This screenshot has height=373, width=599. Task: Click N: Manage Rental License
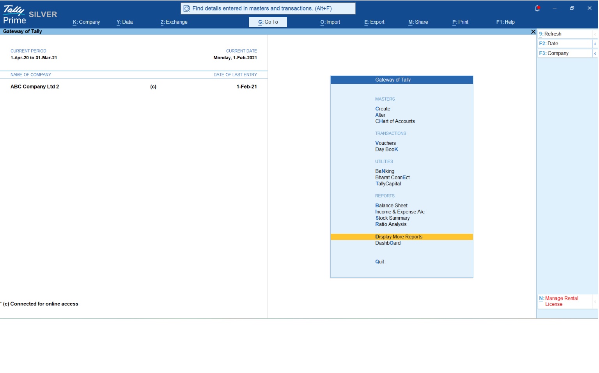[x=565, y=301]
